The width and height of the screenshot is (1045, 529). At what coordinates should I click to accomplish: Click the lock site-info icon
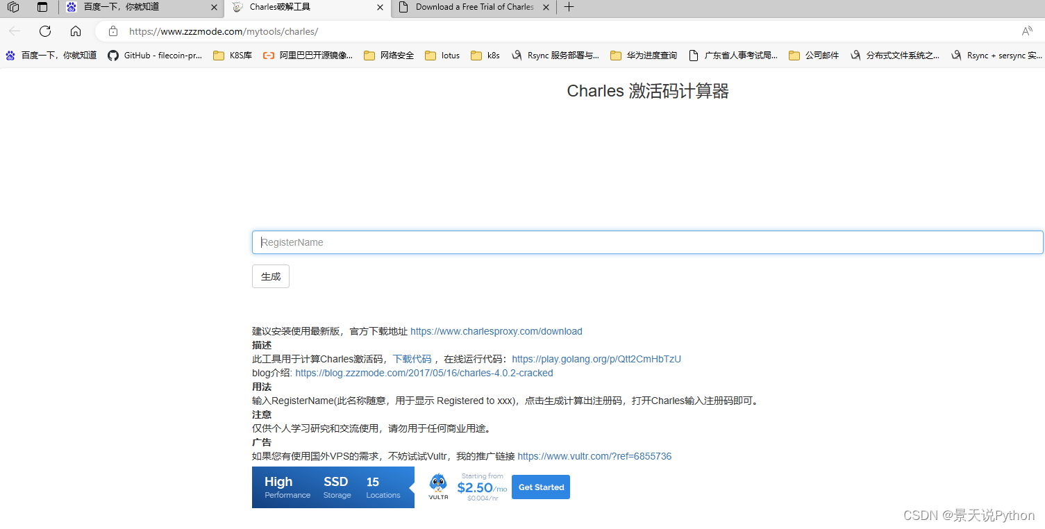click(x=113, y=31)
